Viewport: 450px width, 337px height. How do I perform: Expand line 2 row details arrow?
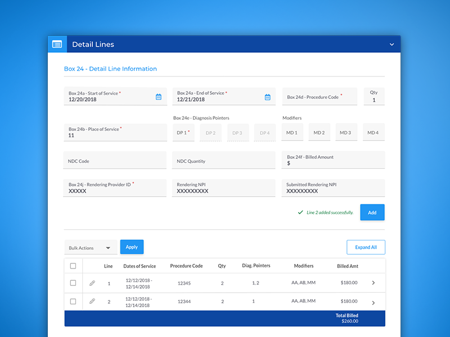click(x=373, y=302)
